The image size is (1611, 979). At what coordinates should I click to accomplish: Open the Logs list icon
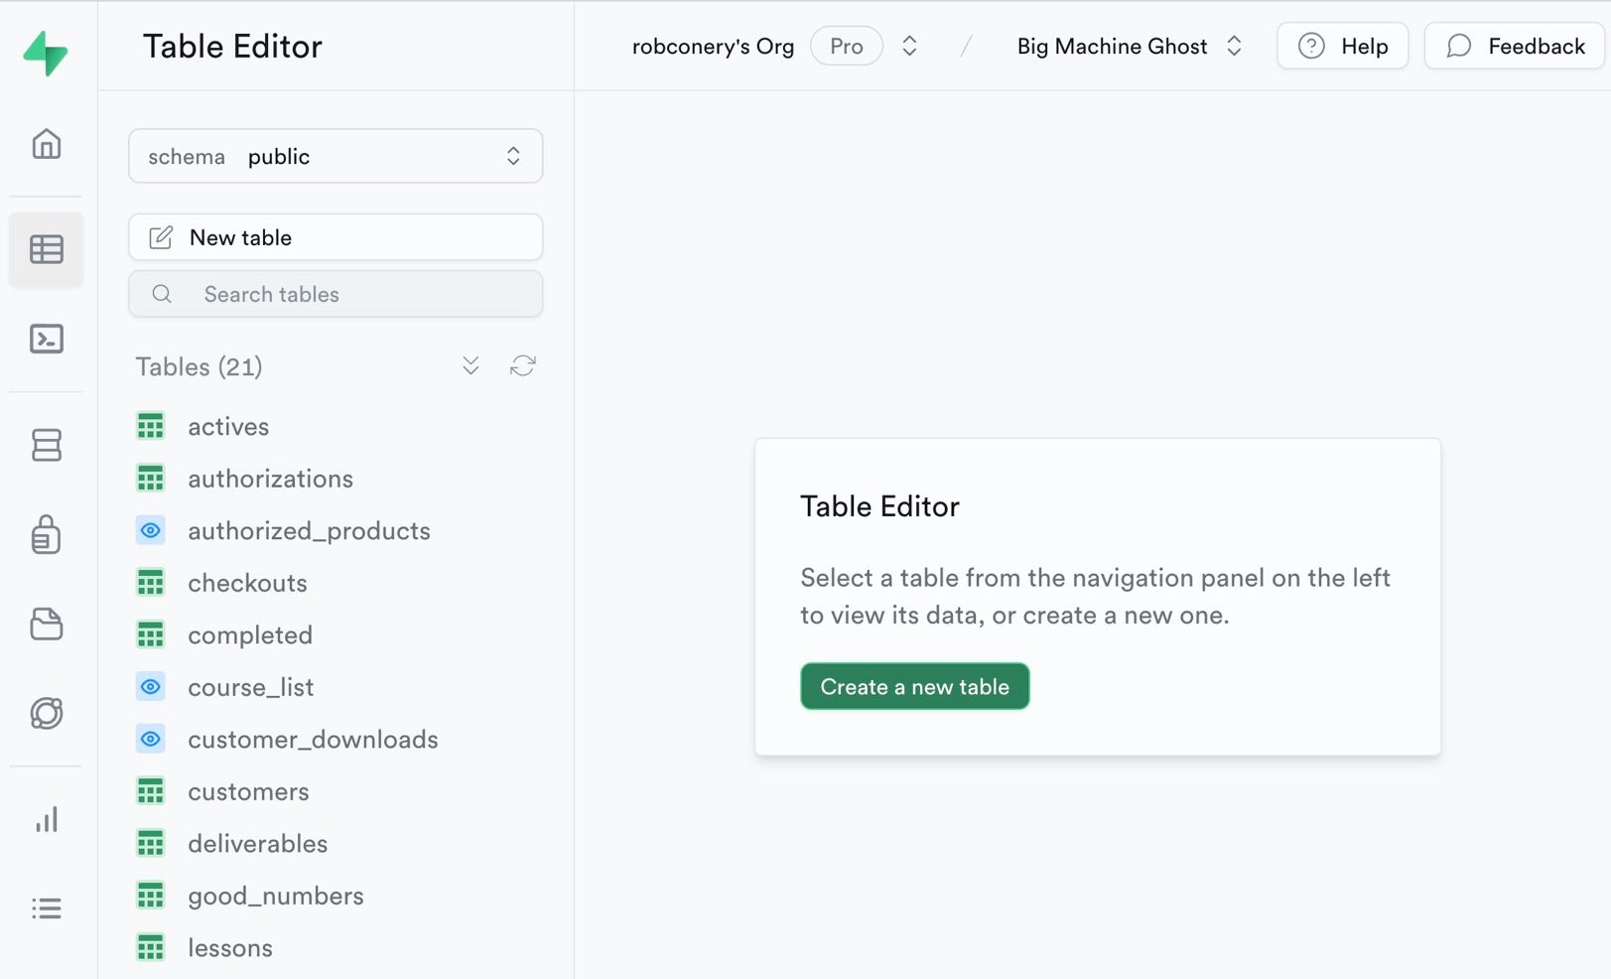[47, 909]
